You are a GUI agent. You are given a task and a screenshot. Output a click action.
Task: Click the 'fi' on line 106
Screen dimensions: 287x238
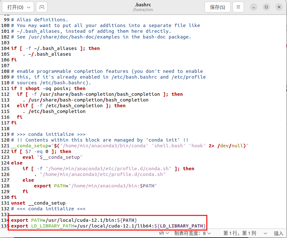coord(14,60)
